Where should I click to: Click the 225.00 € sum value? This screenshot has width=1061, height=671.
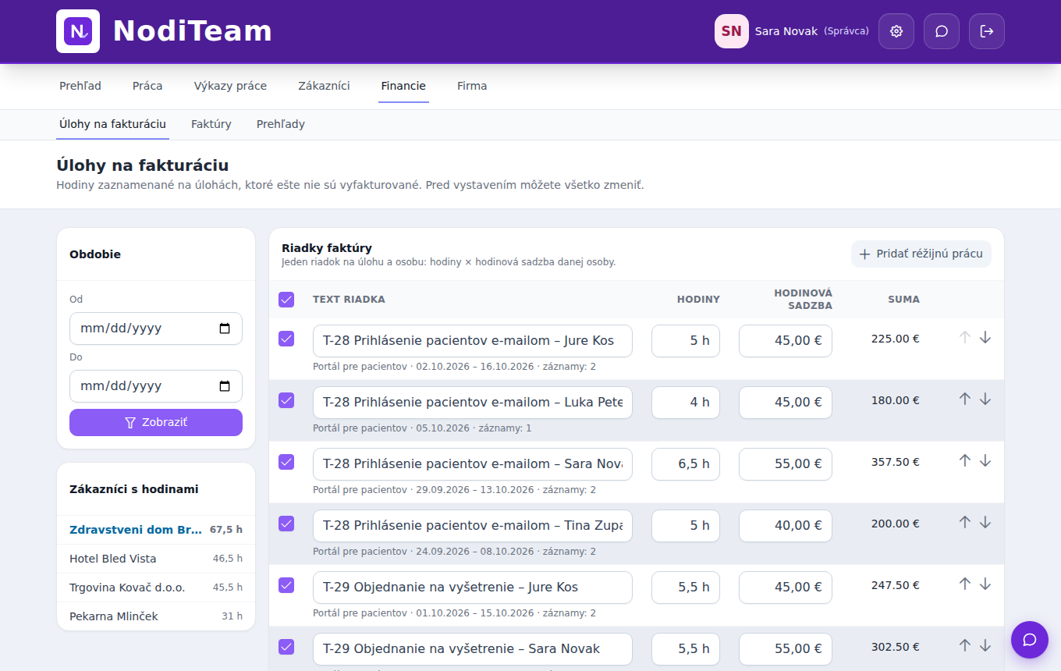click(x=896, y=339)
